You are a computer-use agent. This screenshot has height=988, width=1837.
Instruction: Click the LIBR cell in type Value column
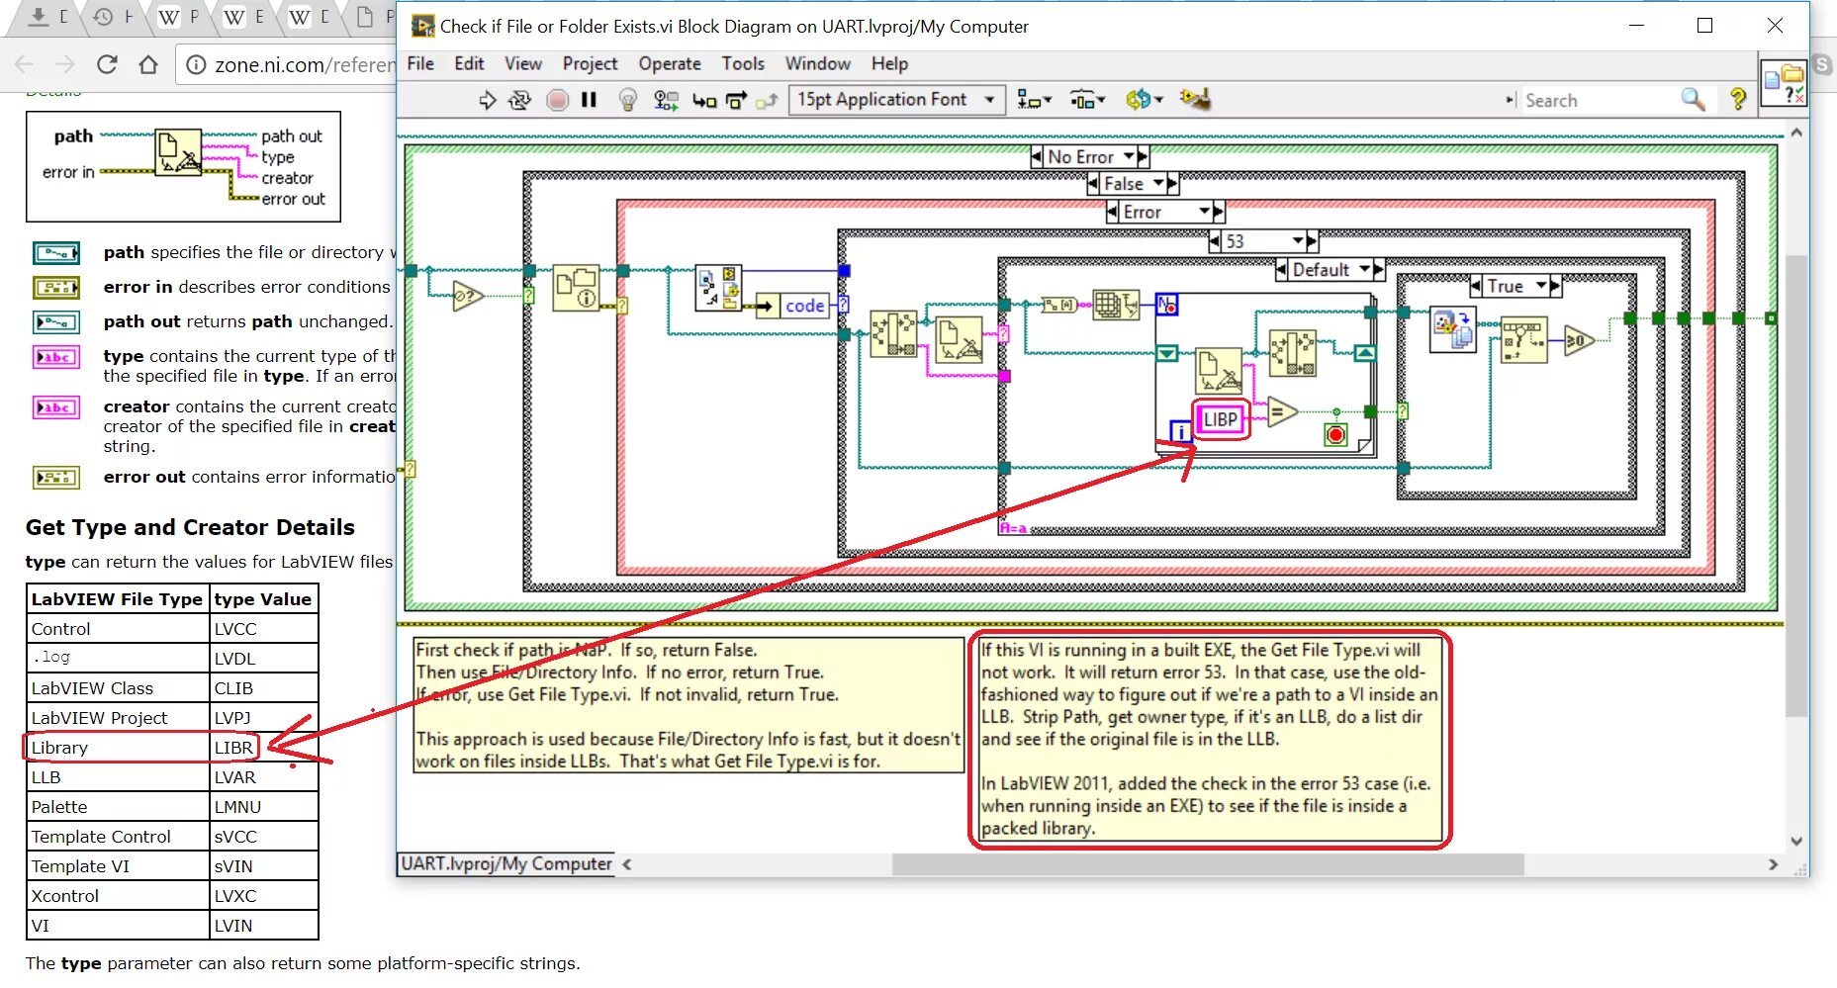(264, 748)
